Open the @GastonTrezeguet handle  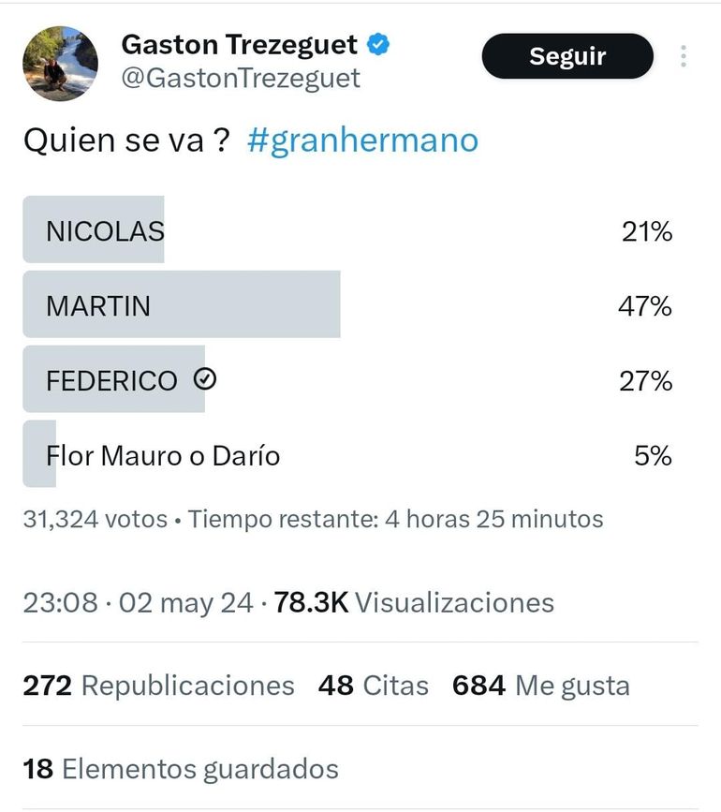pos(240,79)
